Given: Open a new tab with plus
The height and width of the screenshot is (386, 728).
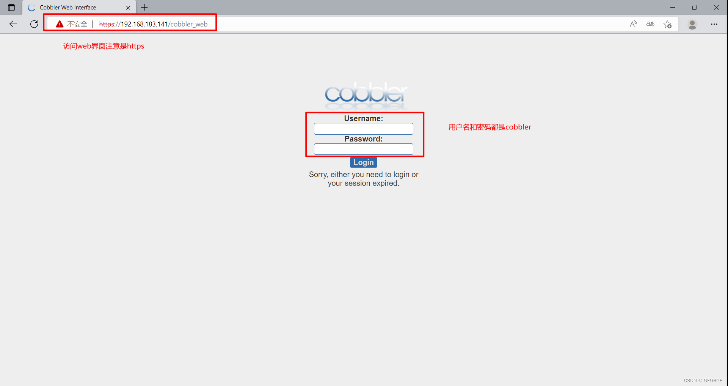Looking at the screenshot, I should (x=144, y=8).
